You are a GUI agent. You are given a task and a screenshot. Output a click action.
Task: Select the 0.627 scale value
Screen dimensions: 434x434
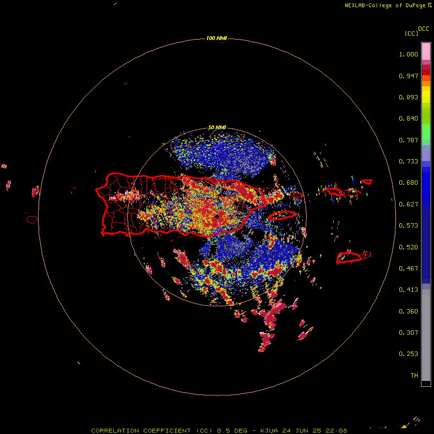tap(408, 204)
